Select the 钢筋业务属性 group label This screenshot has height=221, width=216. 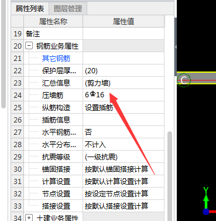[x=57, y=46]
